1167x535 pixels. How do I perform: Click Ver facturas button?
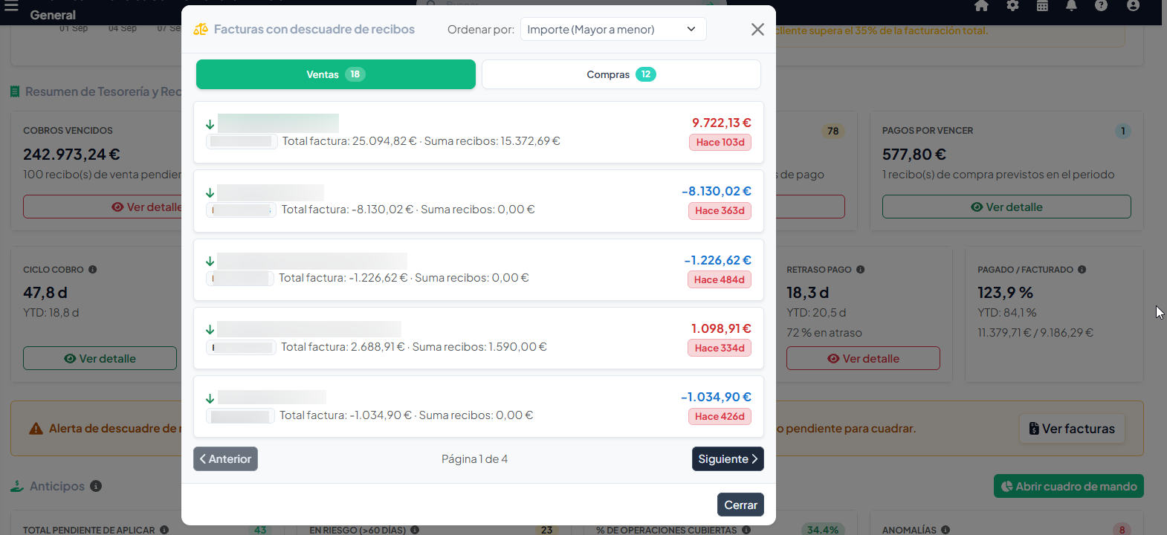click(1072, 429)
